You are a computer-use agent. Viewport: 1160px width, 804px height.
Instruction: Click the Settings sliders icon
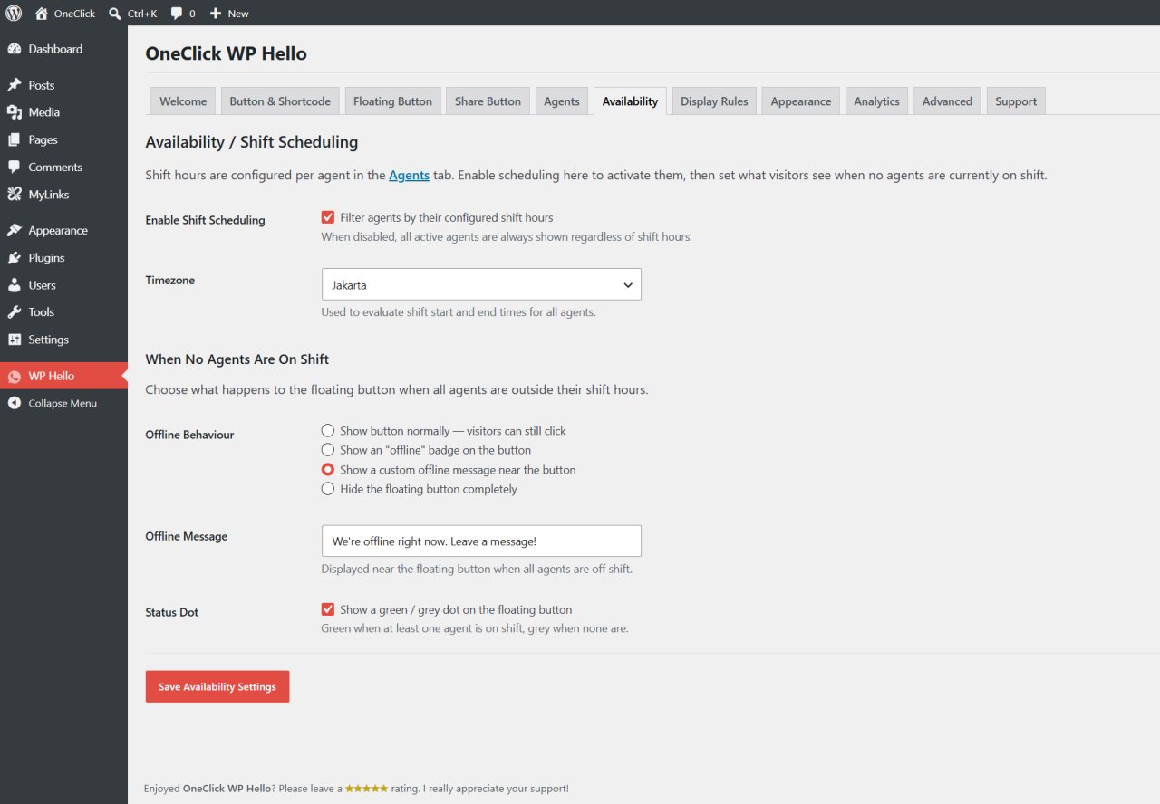tap(14, 340)
